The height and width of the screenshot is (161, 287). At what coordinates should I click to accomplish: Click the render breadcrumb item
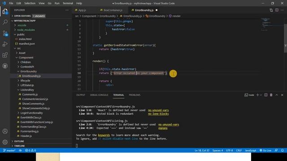(x=174, y=16)
